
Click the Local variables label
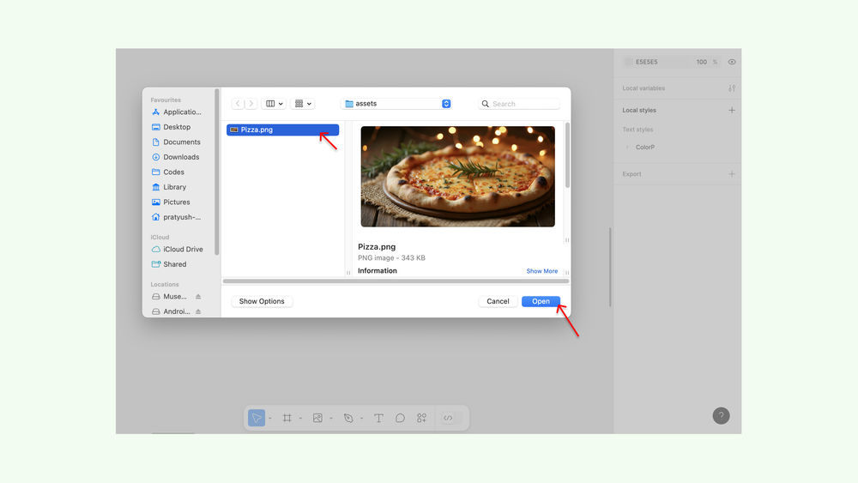tap(643, 88)
